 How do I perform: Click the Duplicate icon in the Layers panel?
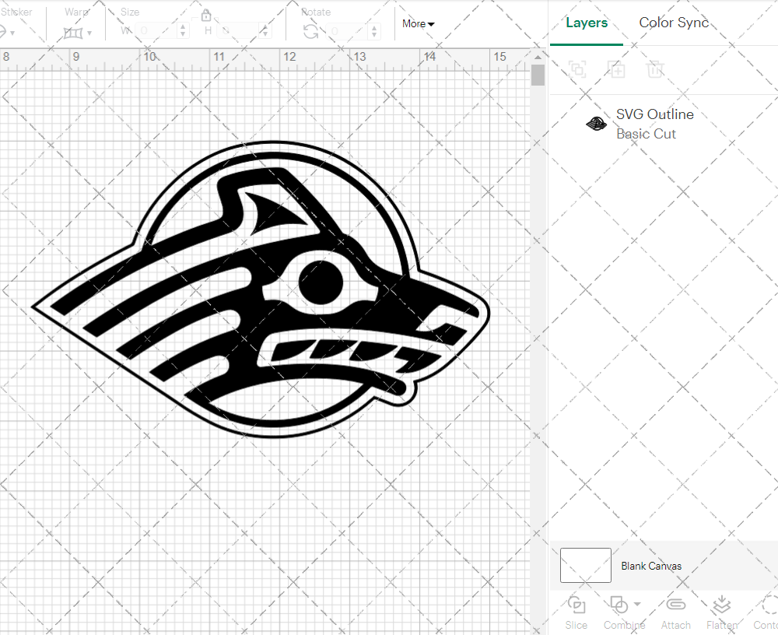coord(617,70)
